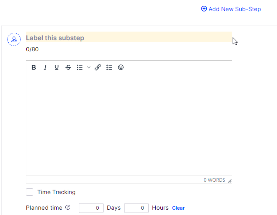Toggle underline formatting
277x215 pixels.
pyautogui.click(x=57, y=67)
